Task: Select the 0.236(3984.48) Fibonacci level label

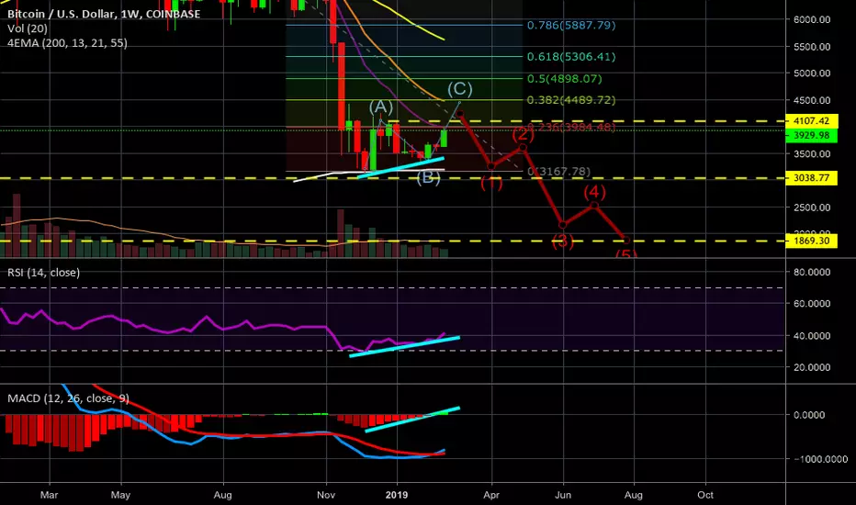Action: click(571, 128)
